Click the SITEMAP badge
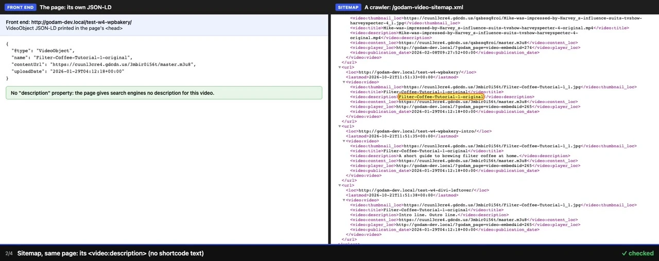The height and width of the screenshot is (261, 659). tap(349, 7)
